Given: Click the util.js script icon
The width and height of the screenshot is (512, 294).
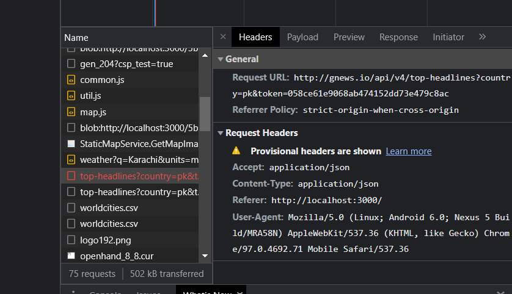Looking at the screenshot, I should pyautogui.click(x=71, y=96).
